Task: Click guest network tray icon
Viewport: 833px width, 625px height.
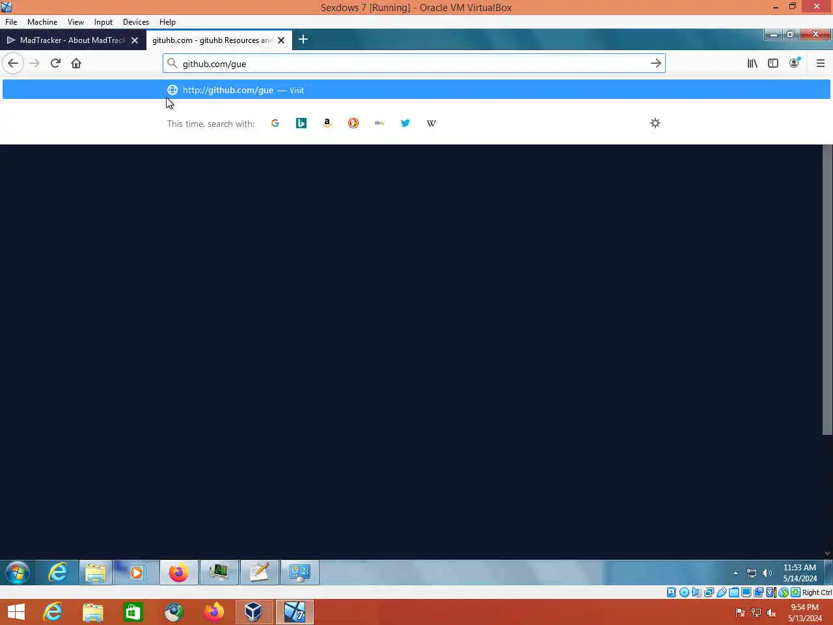Action: [x=752, y=574]
